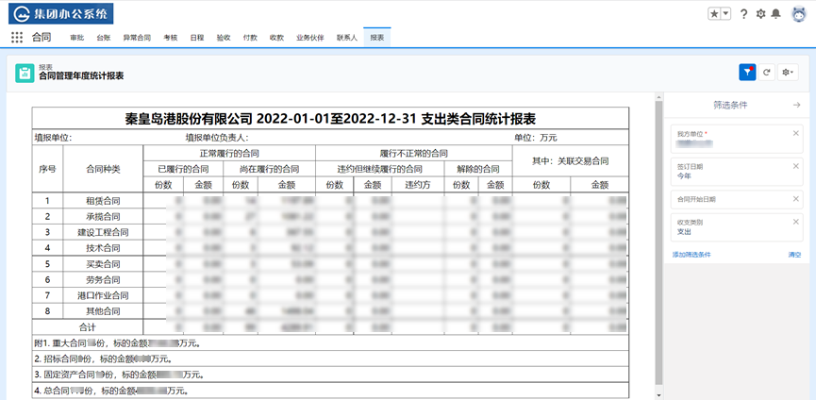Toggle the blue filter funnel button
The height and width of the screenshot is (400, 816).
coord(747,73)
